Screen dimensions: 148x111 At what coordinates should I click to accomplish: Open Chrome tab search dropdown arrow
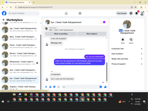tap(2, 2)
